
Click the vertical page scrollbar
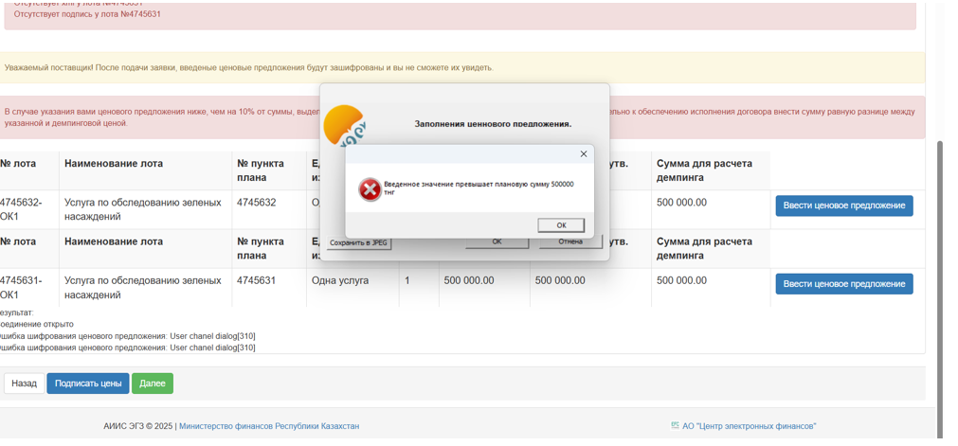coord(940,284)
